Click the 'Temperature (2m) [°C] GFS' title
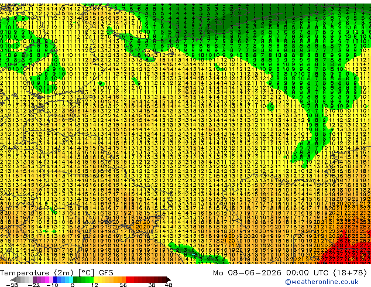Viewport: 371px width, 287px height. coord(57,273)
